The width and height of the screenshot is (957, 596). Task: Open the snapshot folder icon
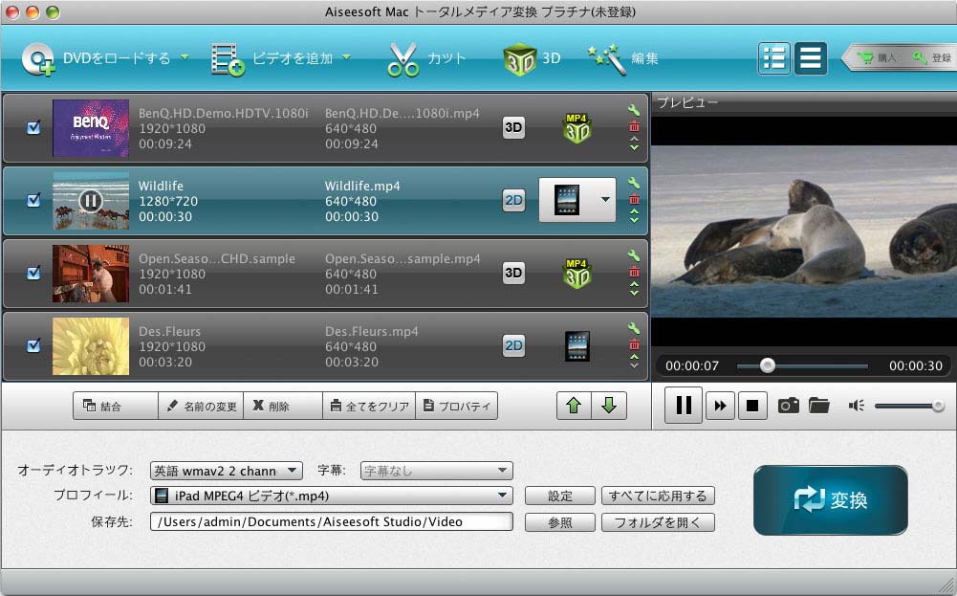[818, 406]
